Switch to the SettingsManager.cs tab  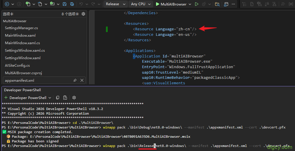21,28
